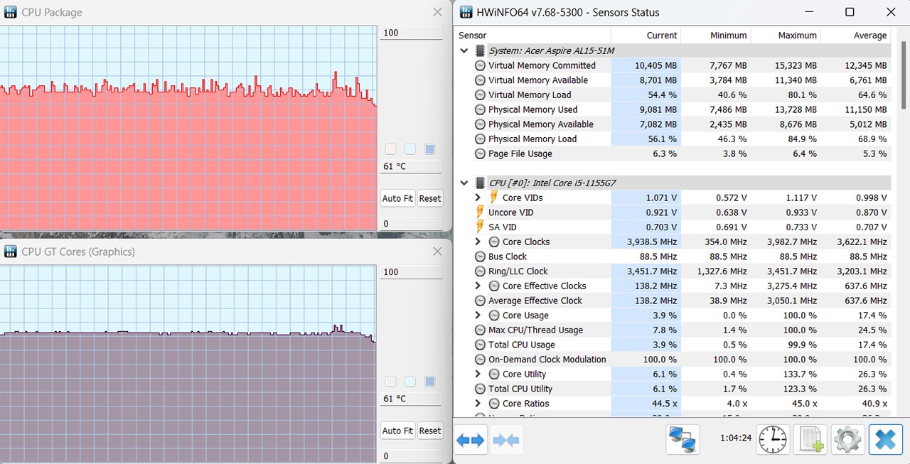Click Auto Fit in CPU Package graph

397,198
